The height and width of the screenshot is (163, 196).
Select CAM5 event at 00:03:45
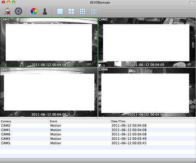coord(98,143)
